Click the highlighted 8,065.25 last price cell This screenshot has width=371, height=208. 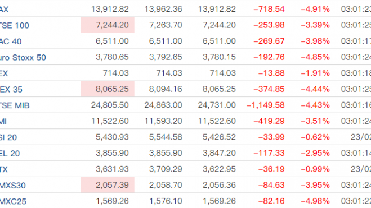[x=108, y=89]
